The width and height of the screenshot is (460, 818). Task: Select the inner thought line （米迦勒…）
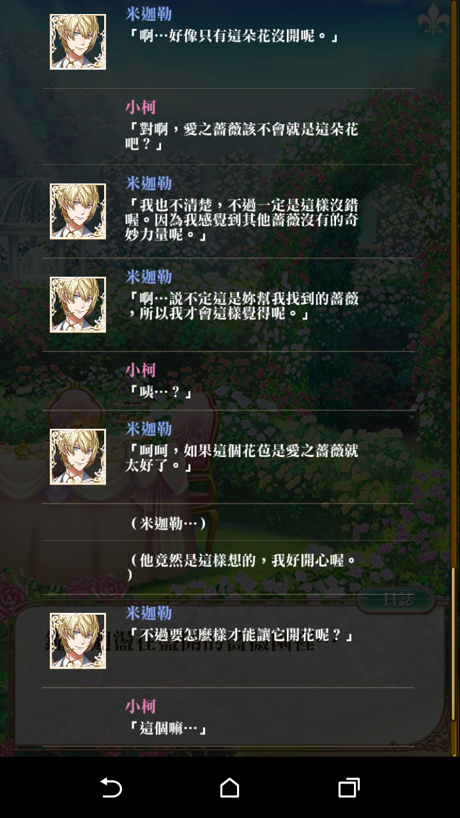(167, 524)
